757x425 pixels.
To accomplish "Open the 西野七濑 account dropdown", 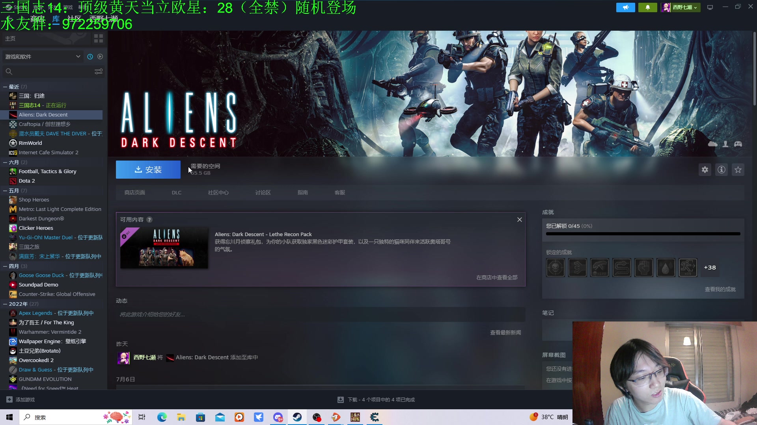I will [681, 7].
